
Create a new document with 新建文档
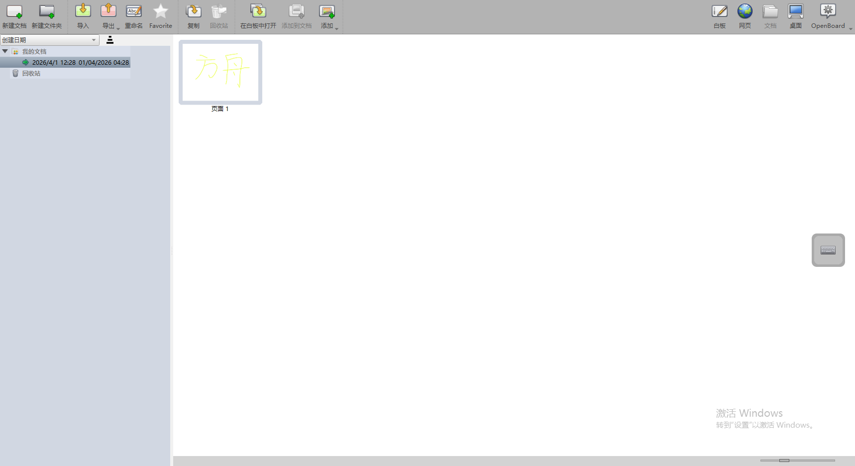pos(14,14)
